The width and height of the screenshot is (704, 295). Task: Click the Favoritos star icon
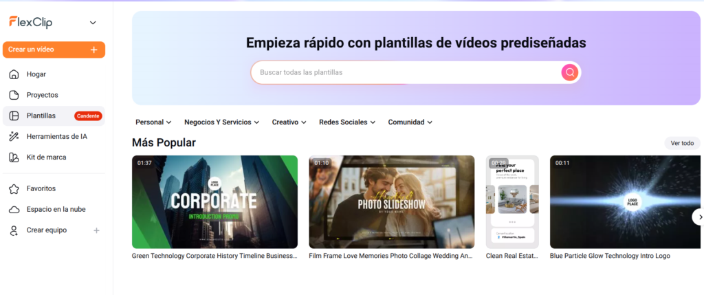(14, 188)
